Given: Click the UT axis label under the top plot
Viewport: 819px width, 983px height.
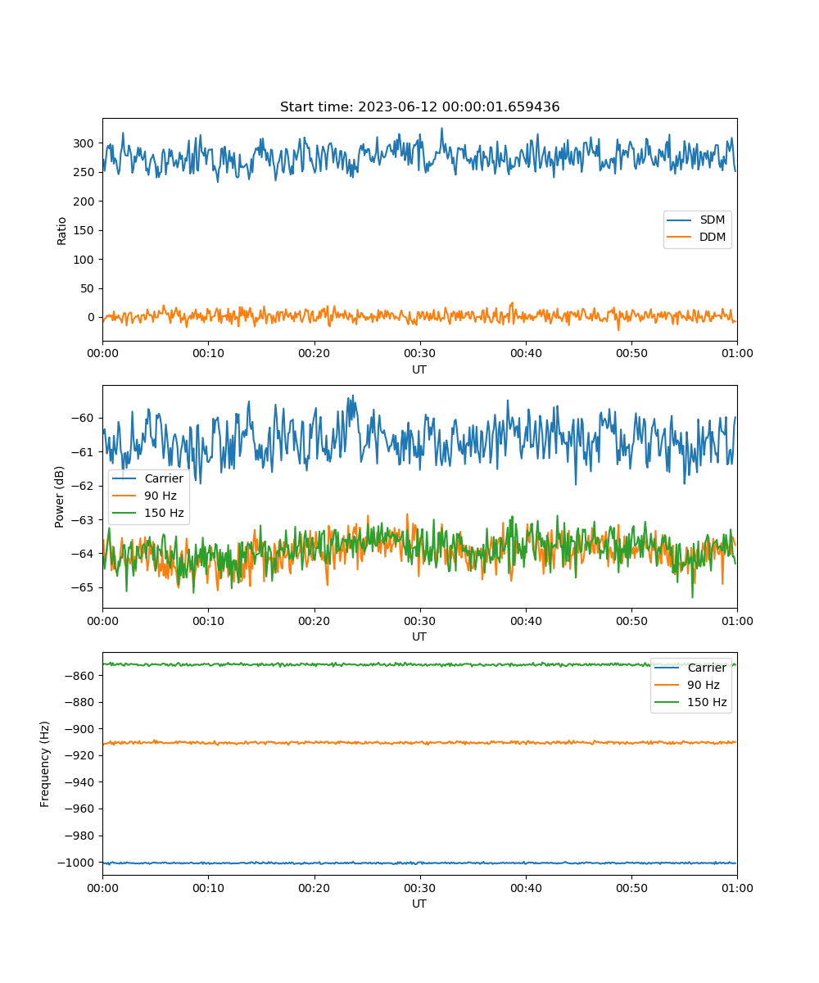Looking at the screenshot, I should tap(419, 369).
